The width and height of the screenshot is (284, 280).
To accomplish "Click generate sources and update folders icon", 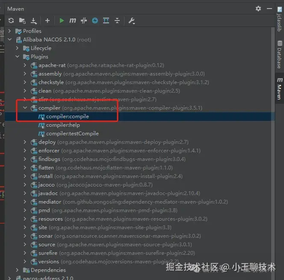I will point(22,20).
